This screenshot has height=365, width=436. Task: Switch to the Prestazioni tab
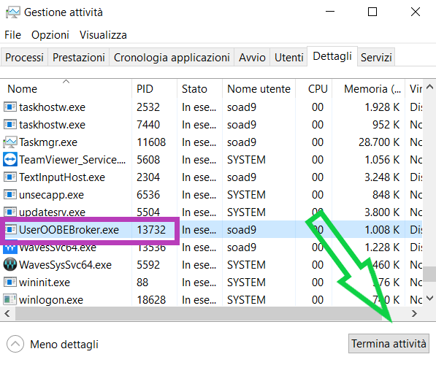point(79,58)
